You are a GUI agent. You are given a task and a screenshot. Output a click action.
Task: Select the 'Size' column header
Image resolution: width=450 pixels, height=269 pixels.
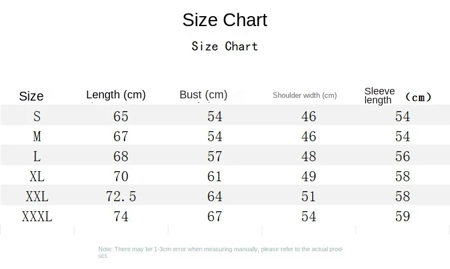point(31,96)
